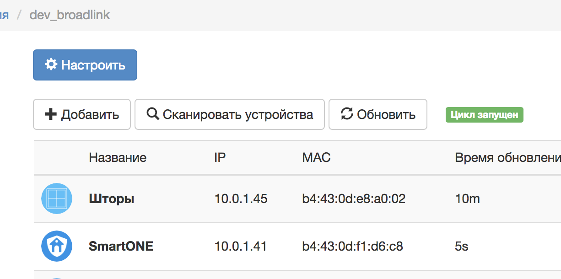Viewport: 561px width, 279px height.
Task: Open the Шторы device entry
Action: 111,199
